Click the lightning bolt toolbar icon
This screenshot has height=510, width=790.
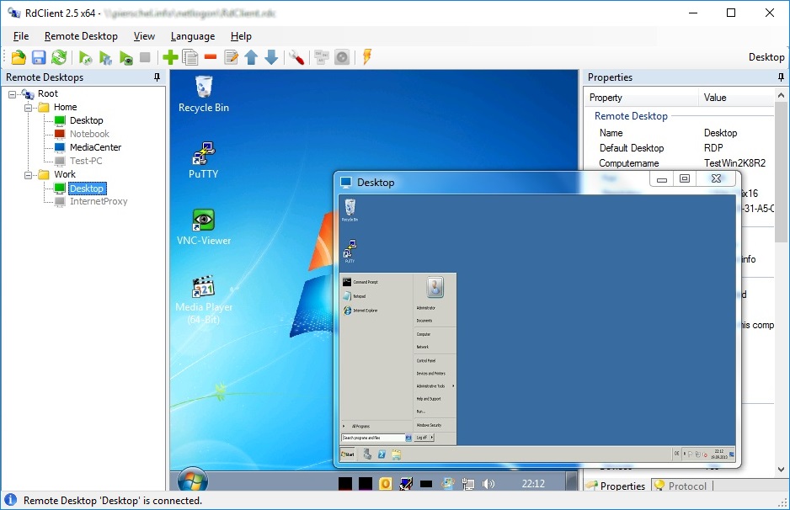[x=367, y=57]
